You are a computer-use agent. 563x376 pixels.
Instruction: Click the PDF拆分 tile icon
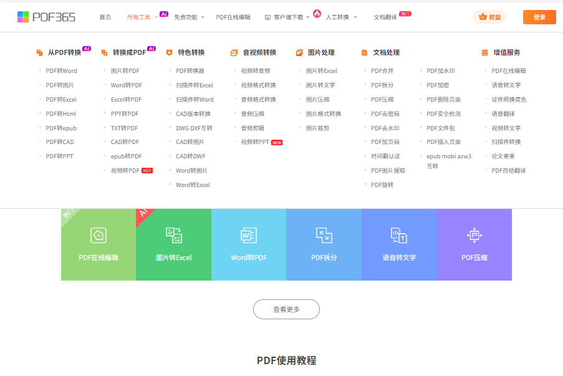point(324,235)
